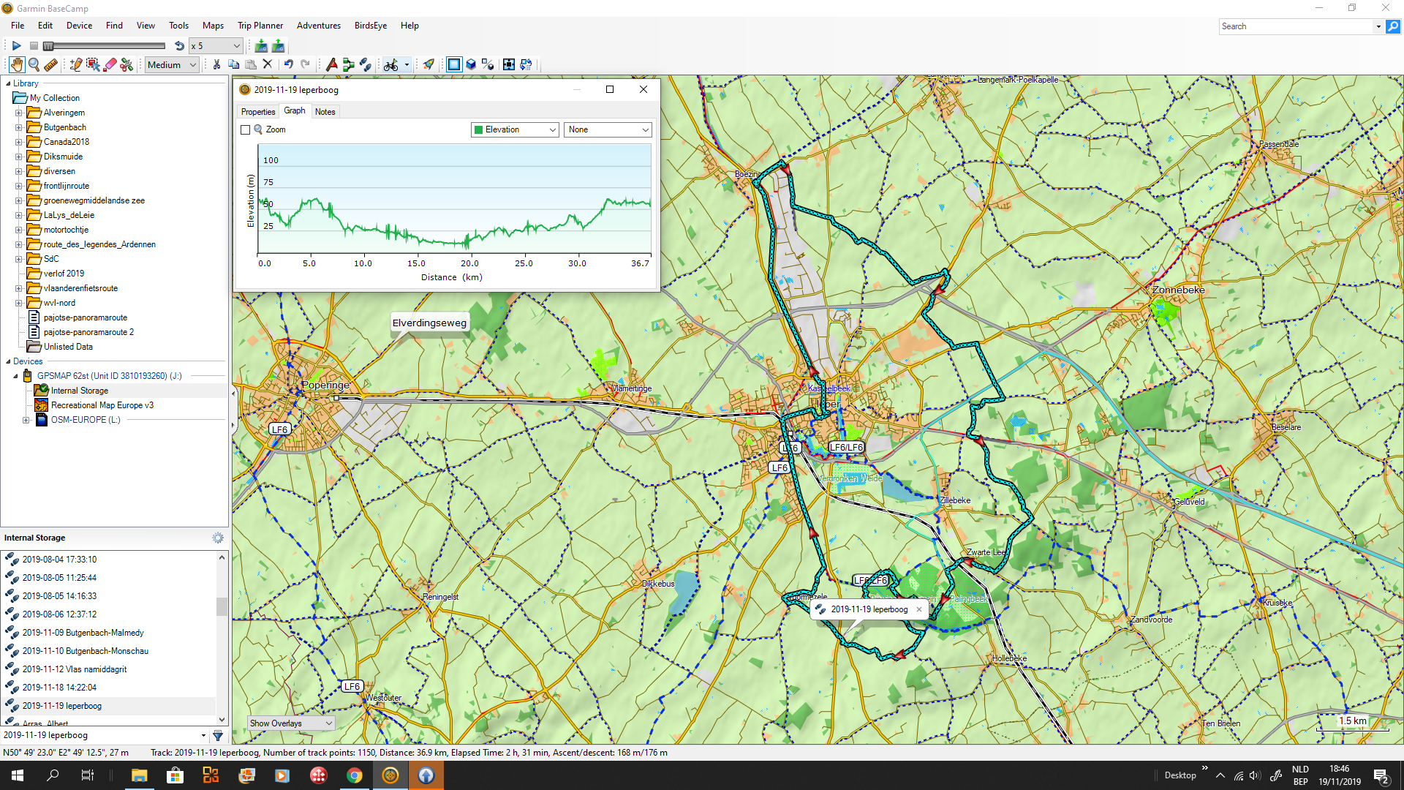Open the None secondary graph dropdown
Viewport: 1404px width, 790px height.
(x=608, y=129)
